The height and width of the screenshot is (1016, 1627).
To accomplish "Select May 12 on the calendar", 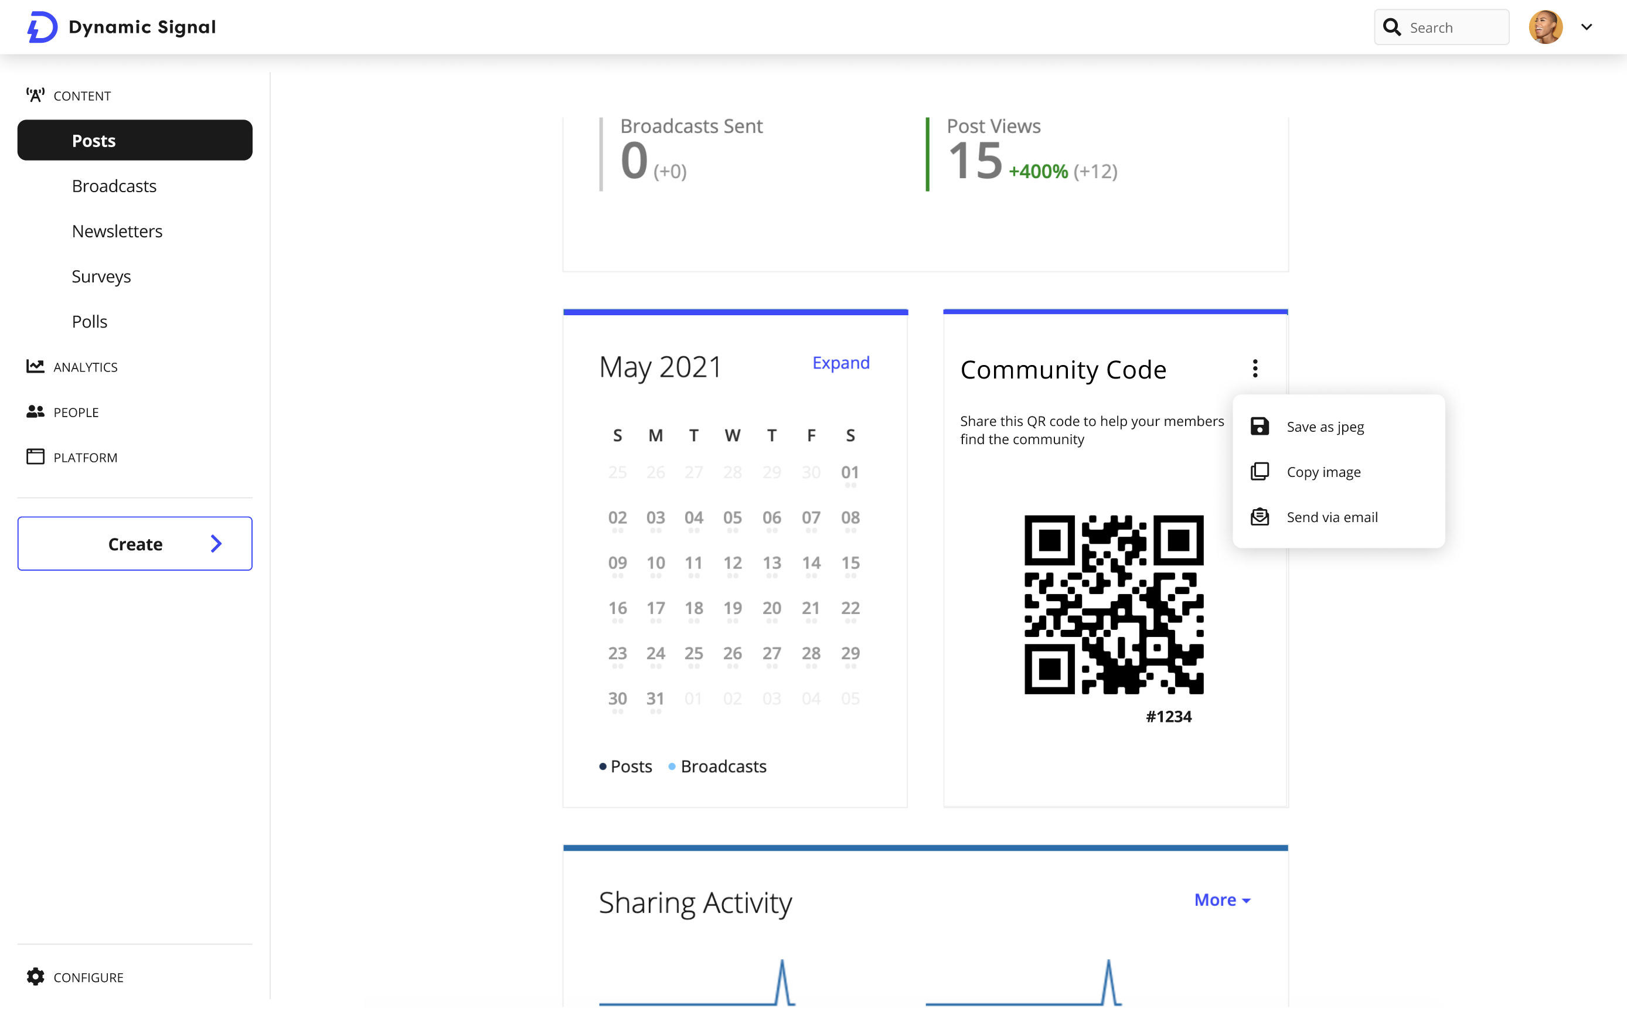I will (x=733, y=562).
